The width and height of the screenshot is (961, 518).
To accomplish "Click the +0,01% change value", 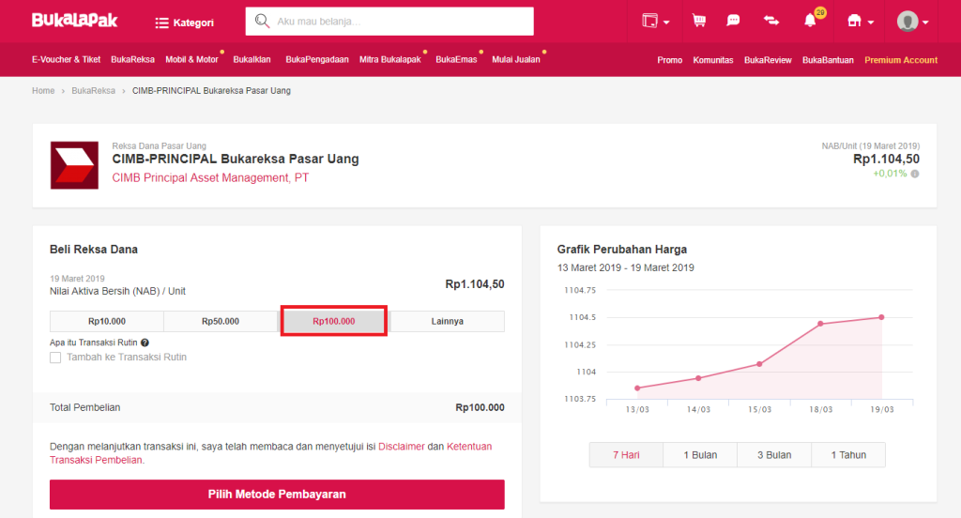I will (x=890, y=174).
